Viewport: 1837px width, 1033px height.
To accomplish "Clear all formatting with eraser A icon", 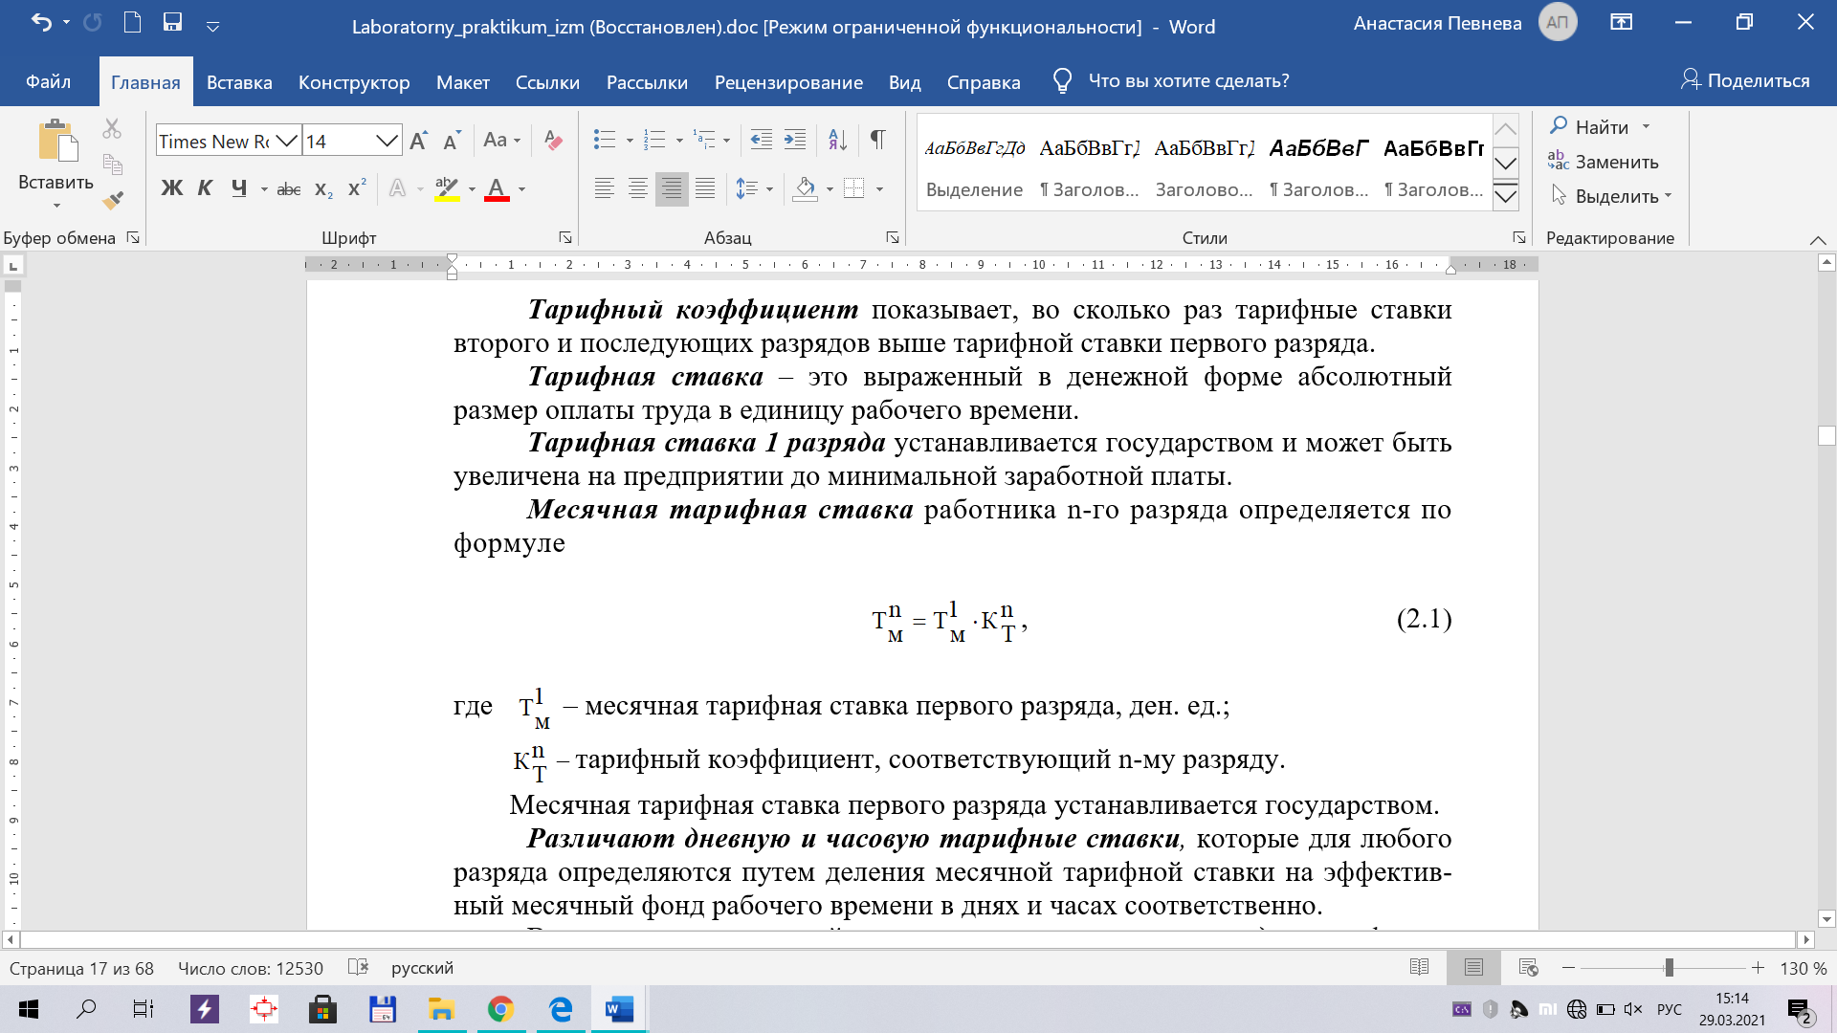I will (x=553, y=141).
